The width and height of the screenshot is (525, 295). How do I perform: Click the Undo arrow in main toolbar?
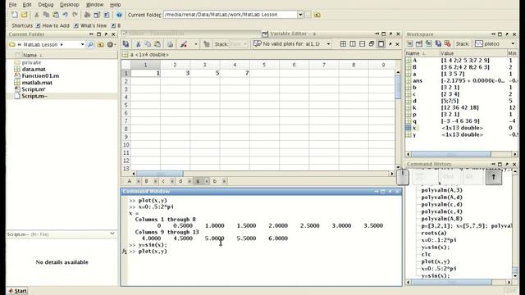coord(66,15)
